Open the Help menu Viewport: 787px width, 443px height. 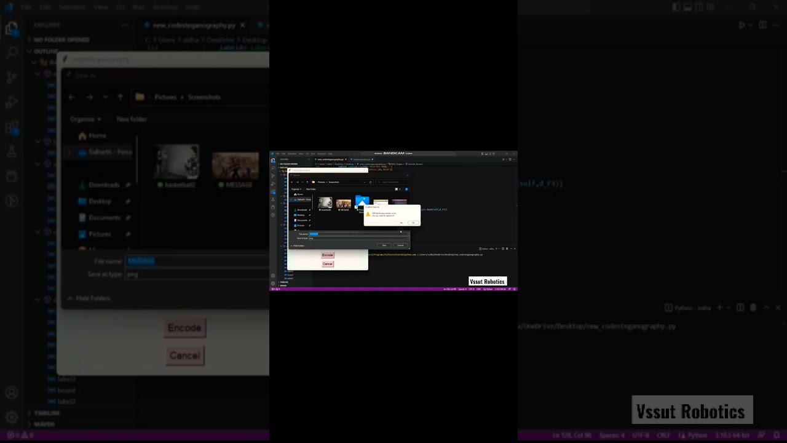pyautogui.click(x=330, y=154)
